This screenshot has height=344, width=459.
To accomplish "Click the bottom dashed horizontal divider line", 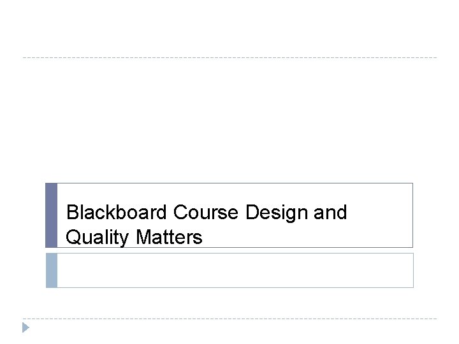I will 229,319.
